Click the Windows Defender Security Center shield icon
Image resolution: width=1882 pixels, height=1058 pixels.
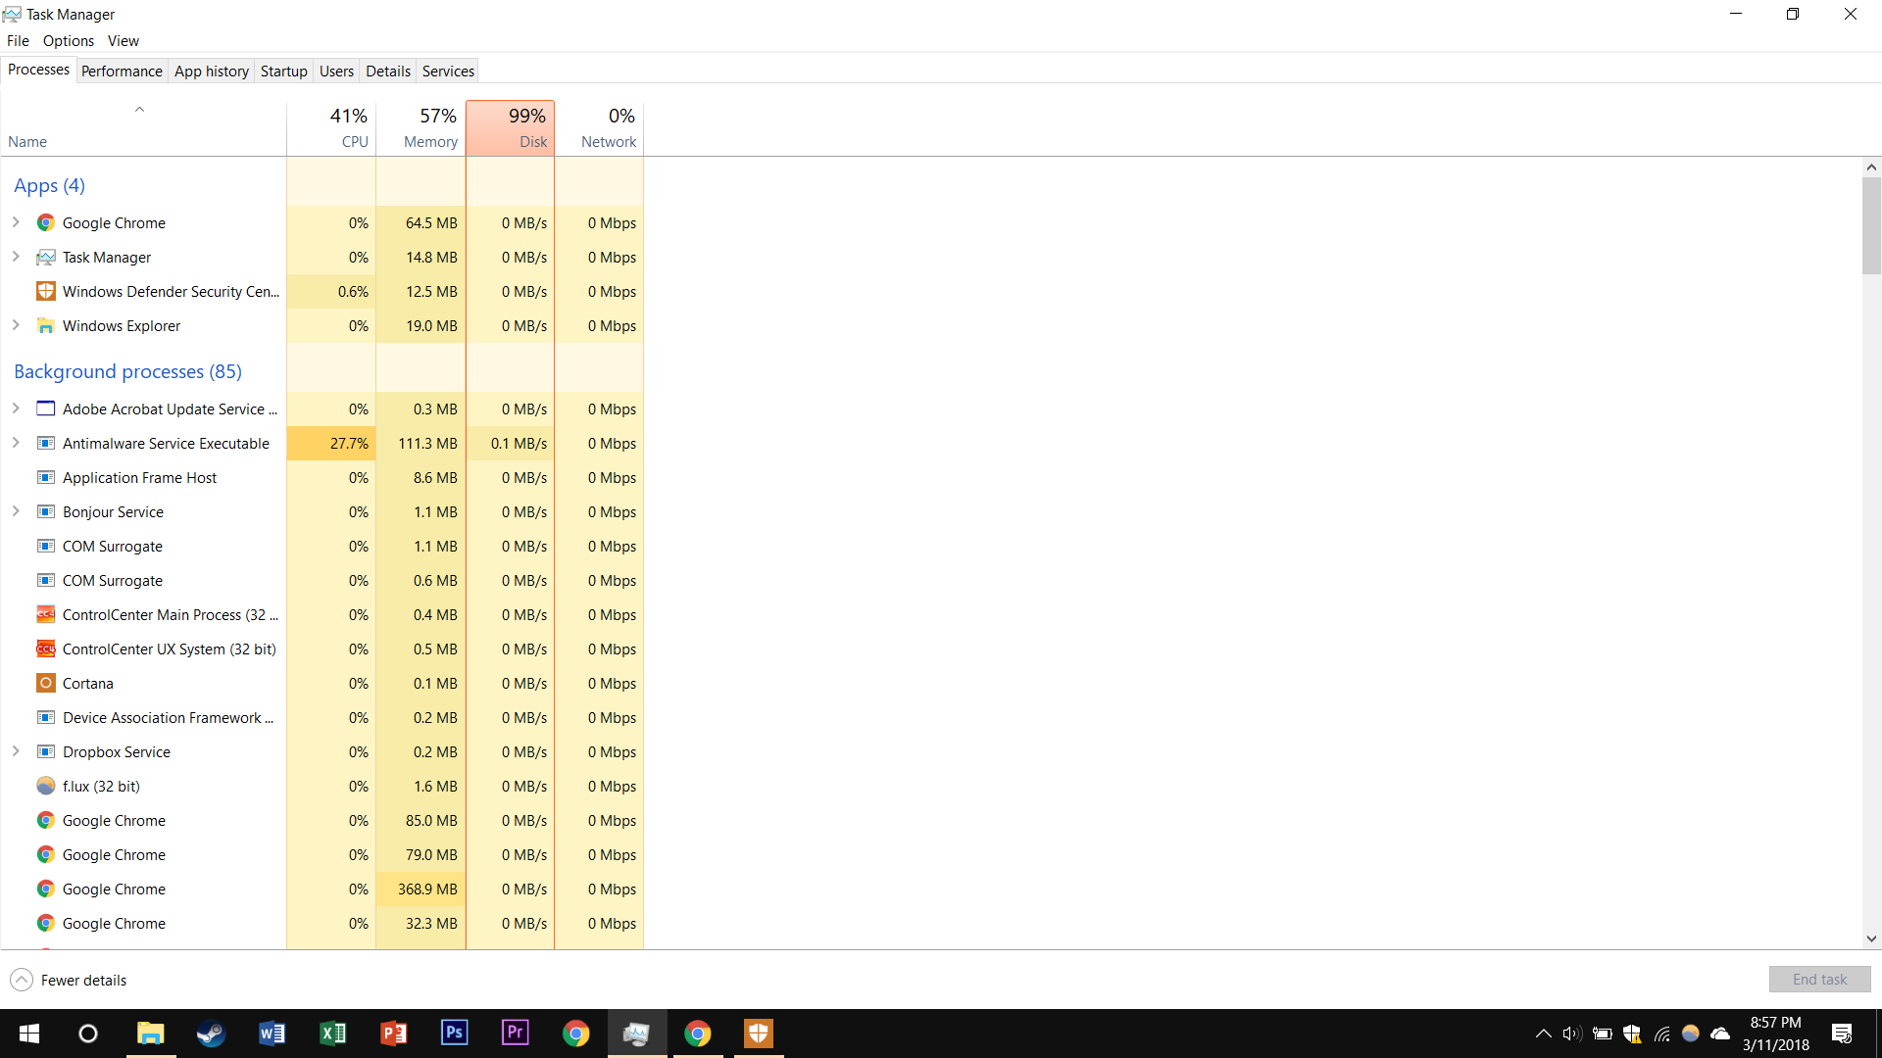46,292
